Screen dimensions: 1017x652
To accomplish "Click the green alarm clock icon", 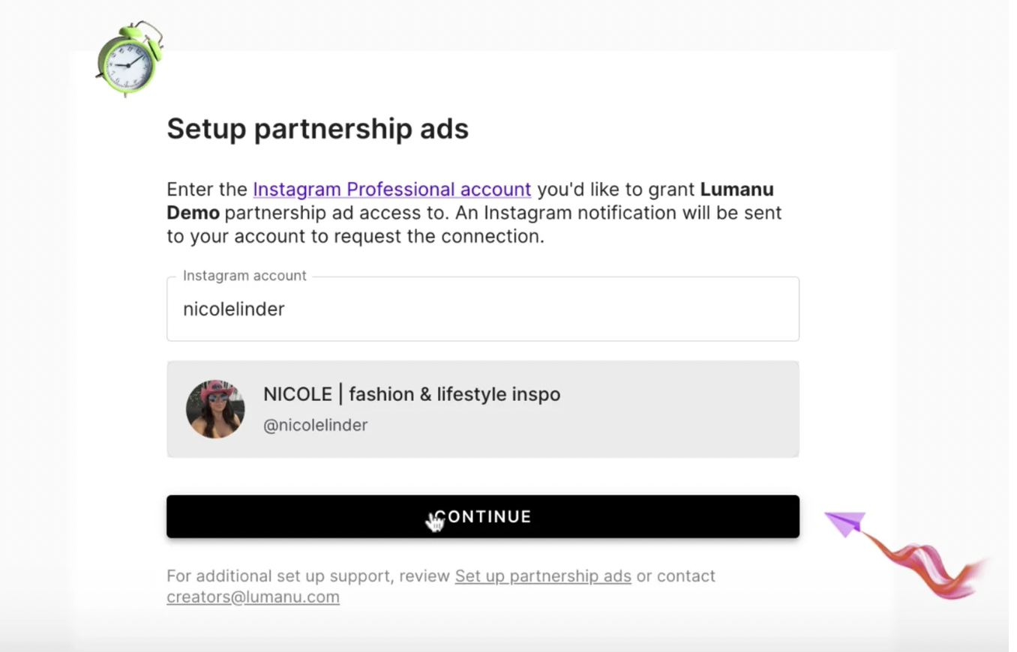I will 129,60.
